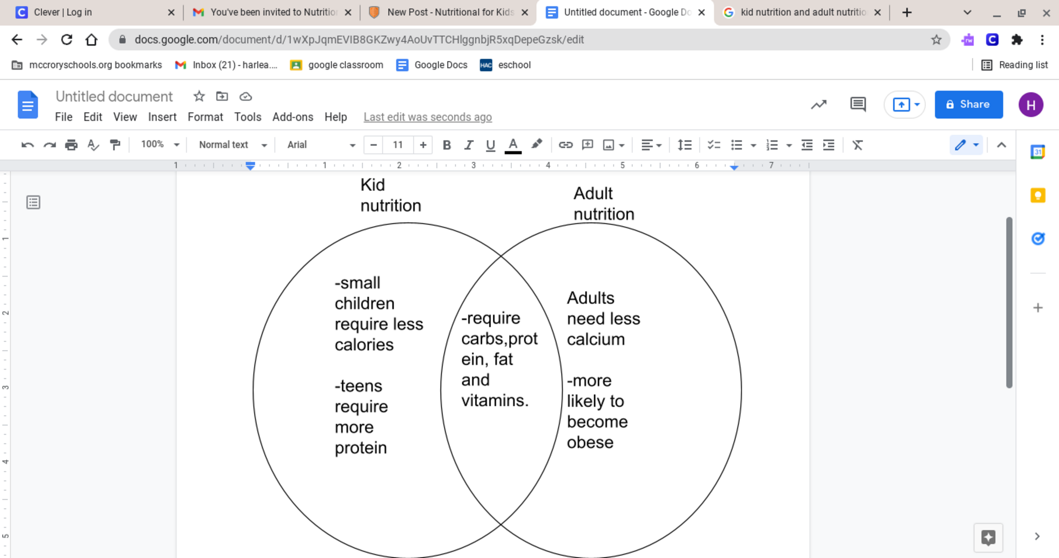Screen dimensions: 1059x558
Task: Open the 100% zoom dropdown
Action: [160, 145]
